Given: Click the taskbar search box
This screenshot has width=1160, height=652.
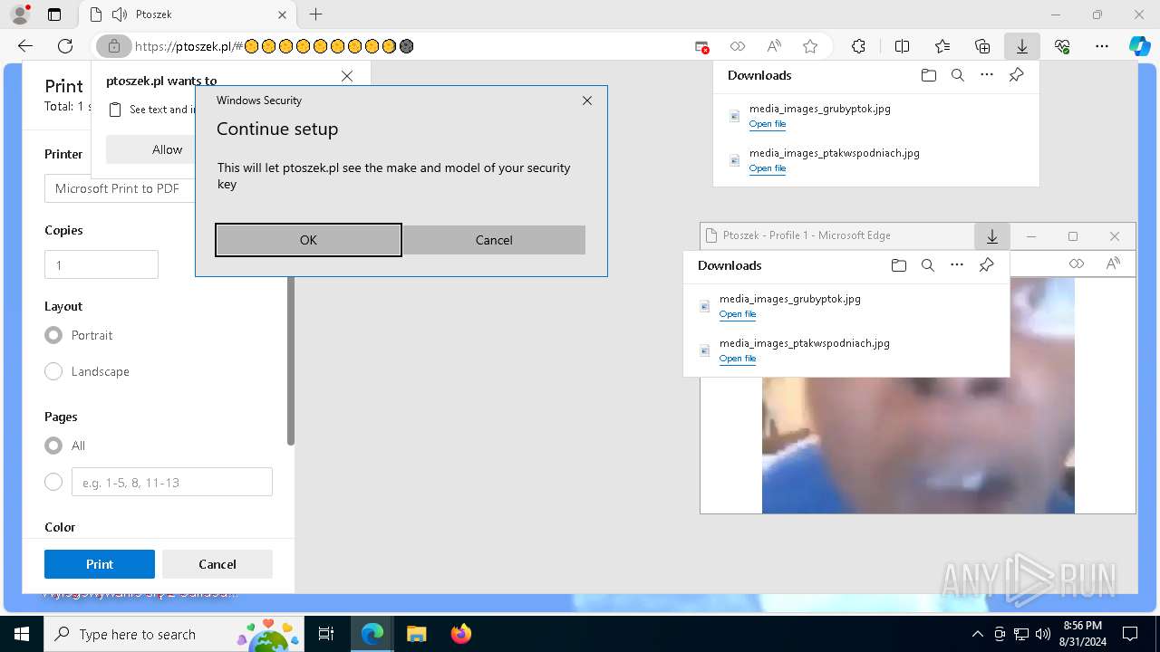Looking at the screenshot, I should tap(175, 634).
